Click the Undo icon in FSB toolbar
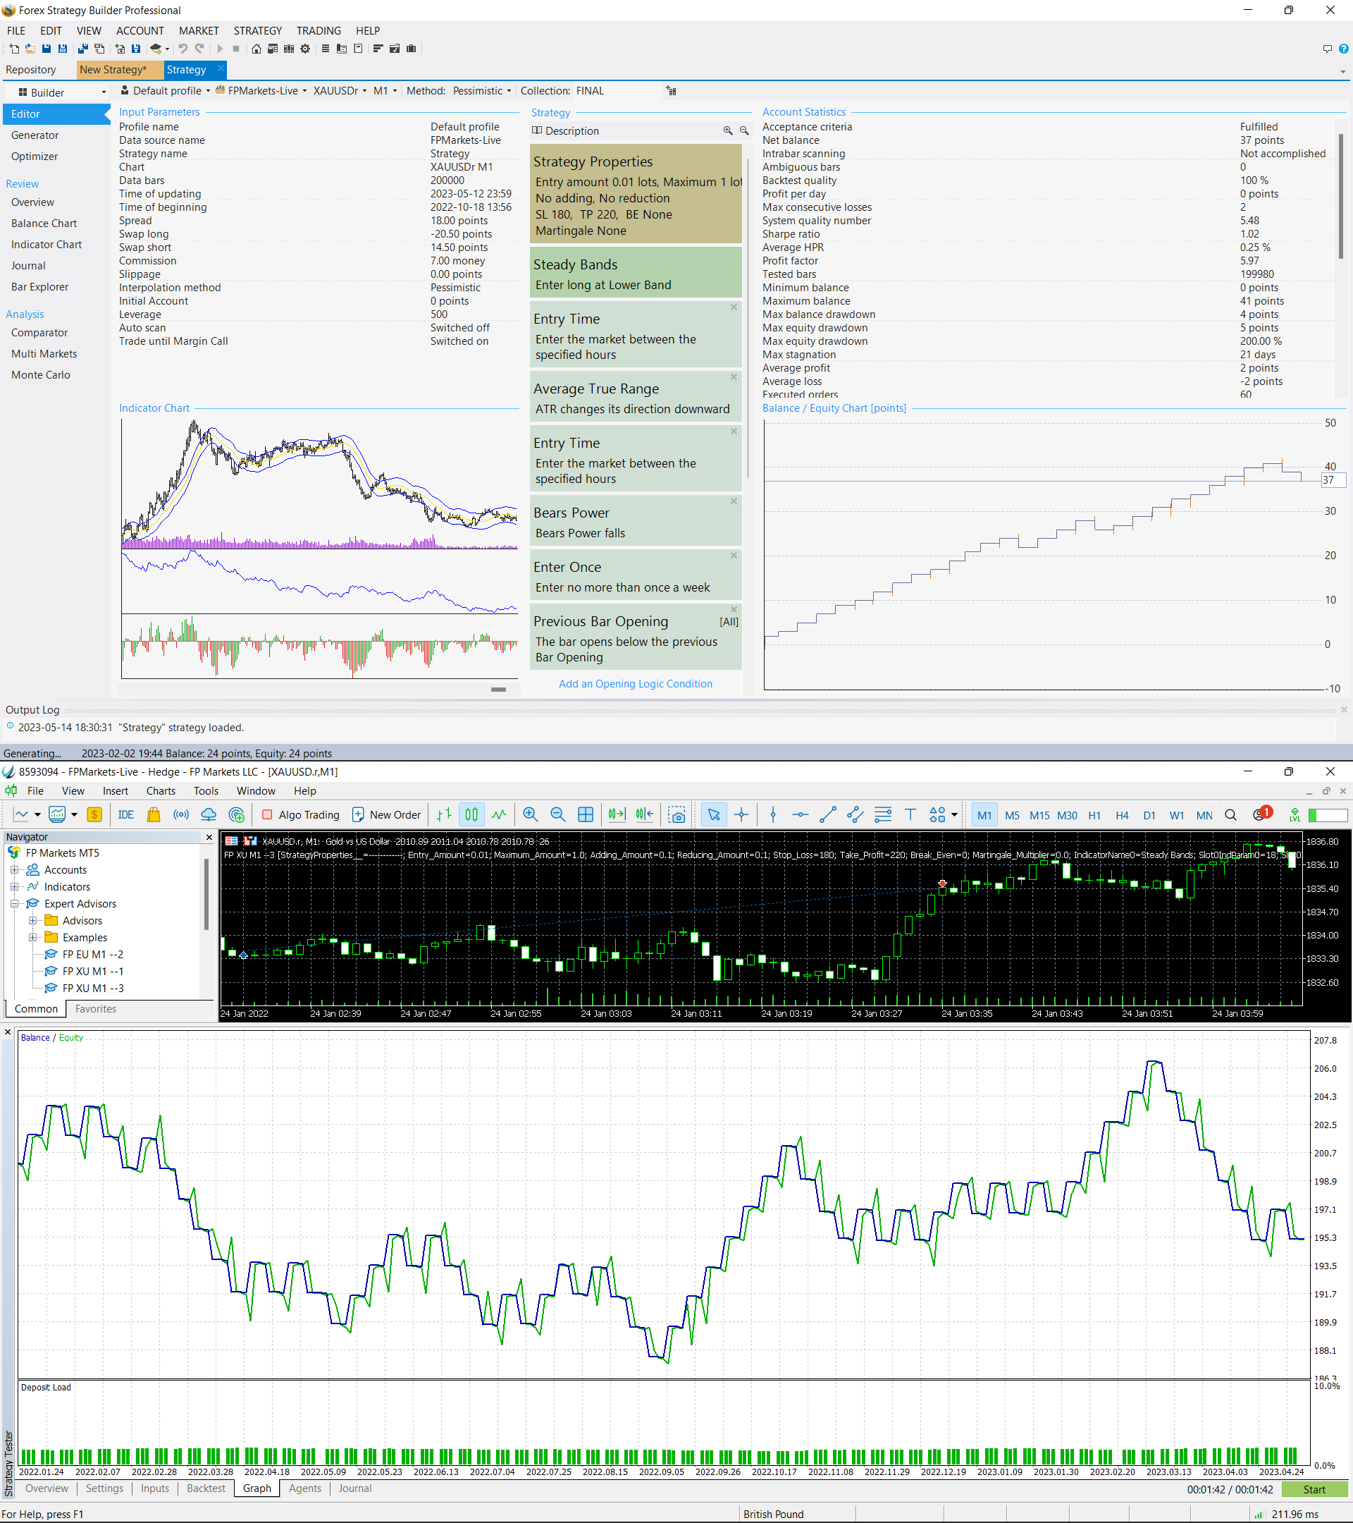The height and width of the screenshot is (1523, 1353). click(x=183, y=49)
